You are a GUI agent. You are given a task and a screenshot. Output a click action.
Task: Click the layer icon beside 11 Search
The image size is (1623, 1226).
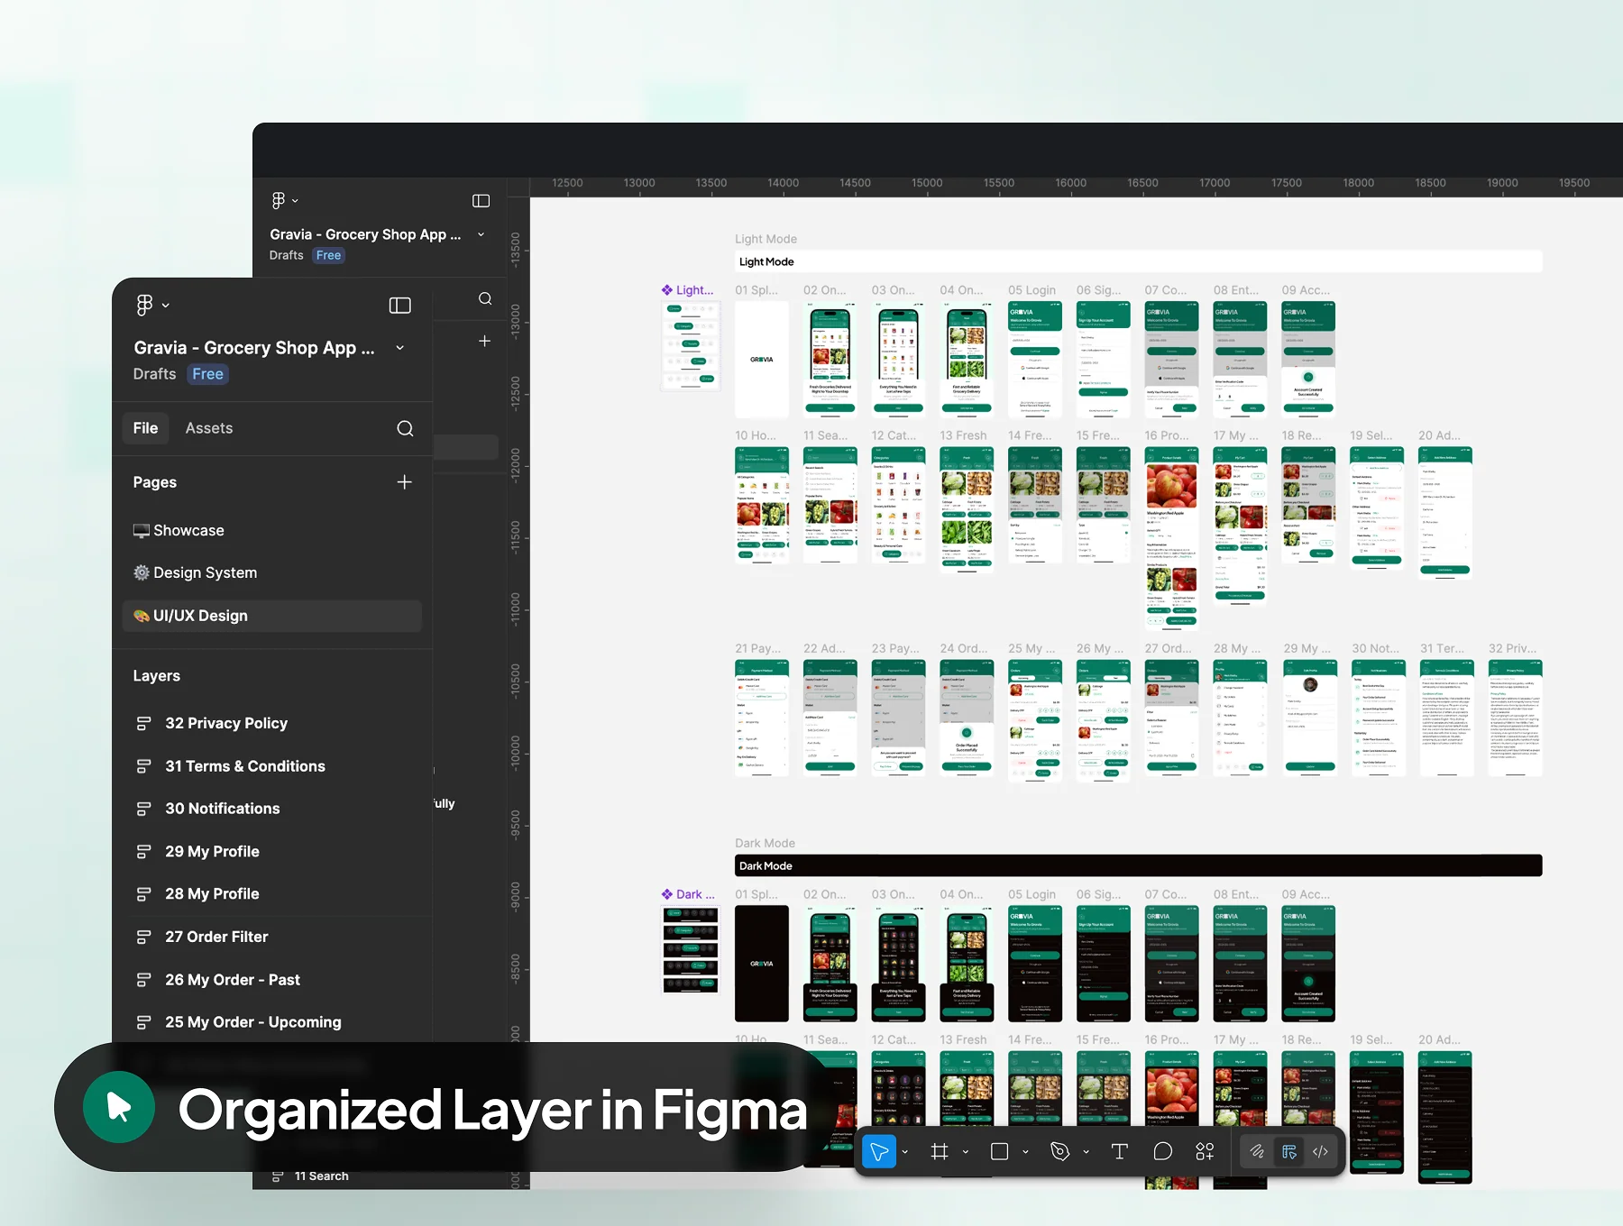coord(279,1176)
